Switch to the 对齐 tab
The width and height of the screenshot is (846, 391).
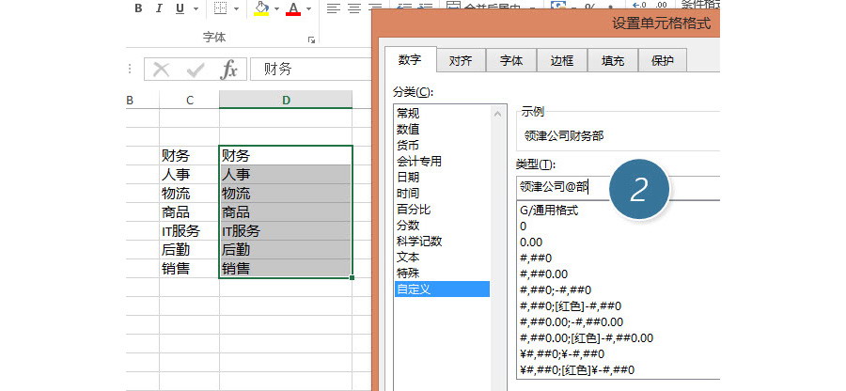click(461, 60)
